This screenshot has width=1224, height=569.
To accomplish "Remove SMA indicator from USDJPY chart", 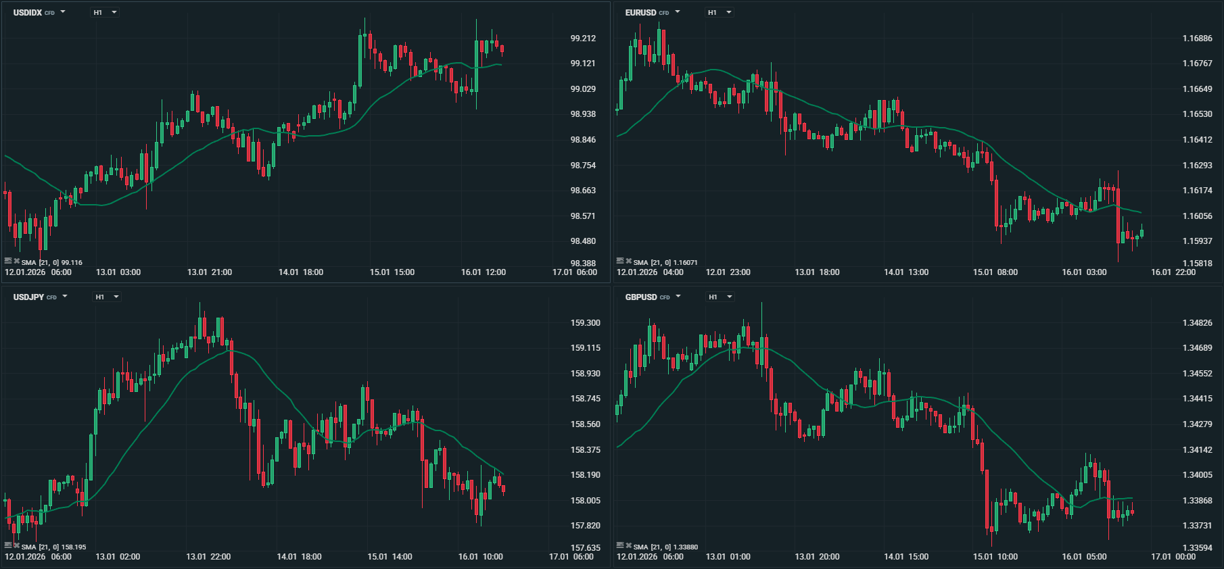I will pyautogui.click(x=16, y=546).
